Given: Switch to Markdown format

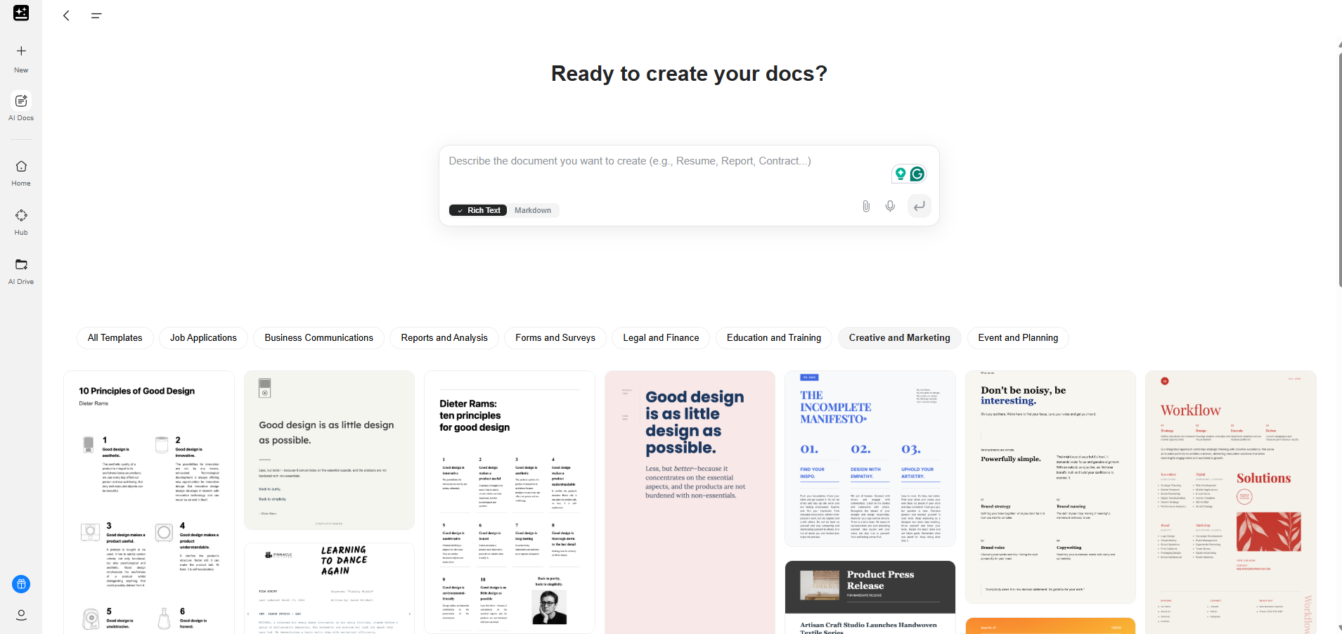Looking at the screenshot, I should 532,209.
